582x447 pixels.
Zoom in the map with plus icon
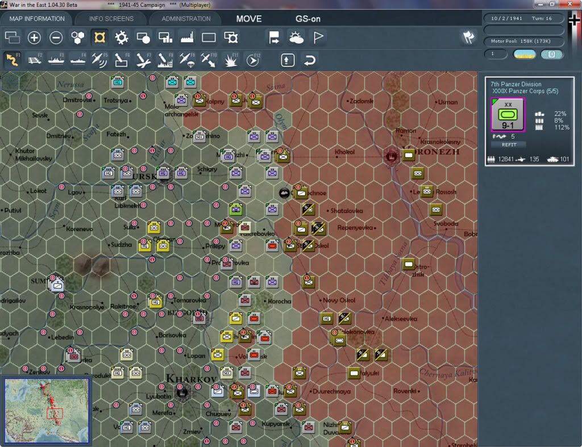[34, 37]
